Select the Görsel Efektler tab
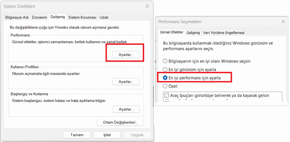This screenshot has width=290, height=142. pos(172,32)
